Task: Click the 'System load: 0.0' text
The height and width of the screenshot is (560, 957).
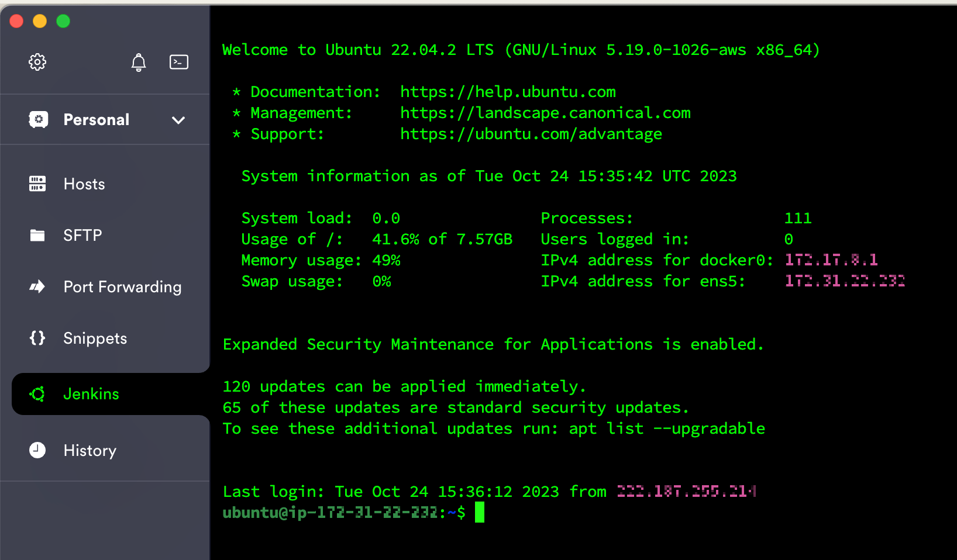Action: 321,218
